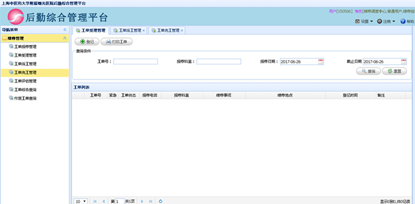
Task: Go to the last page
Action: coord(150,201)
